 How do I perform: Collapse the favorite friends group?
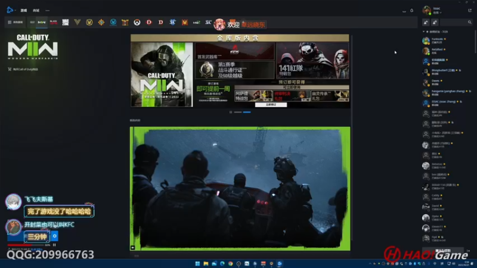point(424,32)
